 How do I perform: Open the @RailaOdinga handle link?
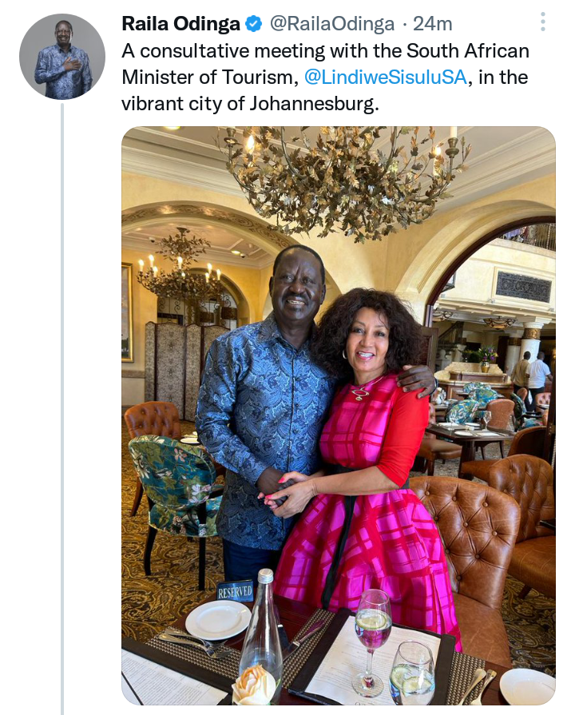332,24
